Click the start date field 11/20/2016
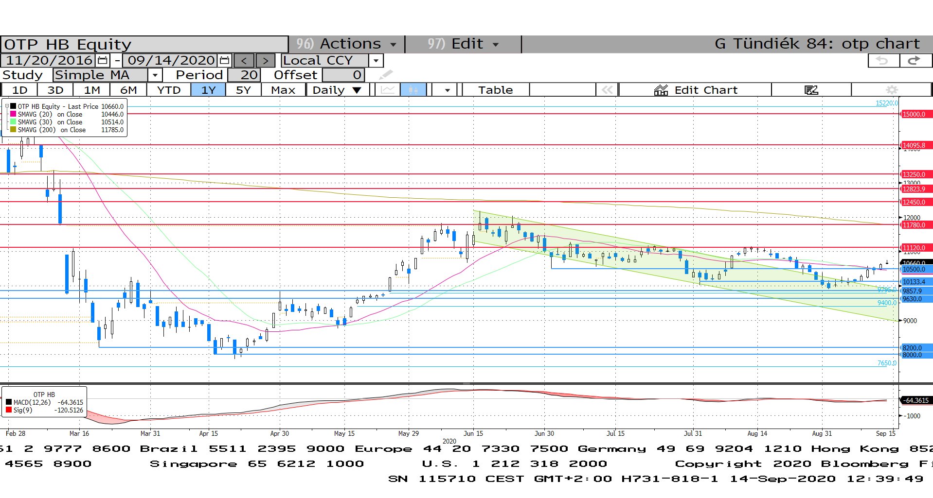The image size is (933, 498). [x=49, y=61]
